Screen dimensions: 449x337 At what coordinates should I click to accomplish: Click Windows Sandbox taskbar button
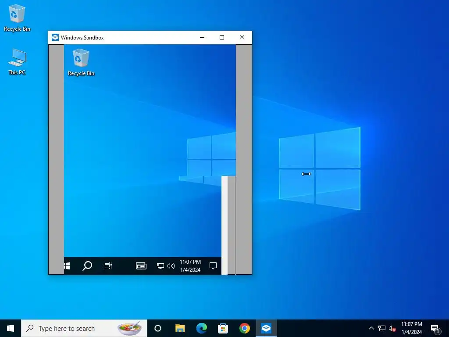[x=266, y=328]
